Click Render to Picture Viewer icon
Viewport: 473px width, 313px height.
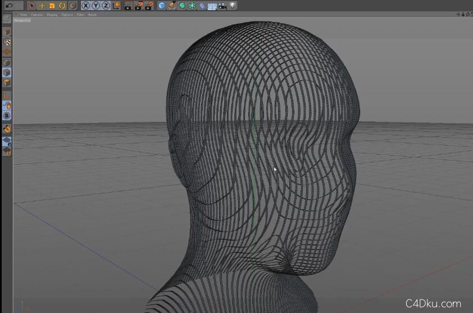pos(138,6)
